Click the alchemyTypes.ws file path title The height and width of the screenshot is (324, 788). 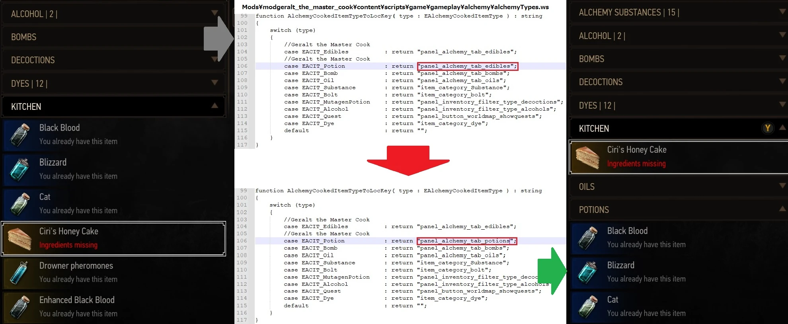tap(395, 7)
